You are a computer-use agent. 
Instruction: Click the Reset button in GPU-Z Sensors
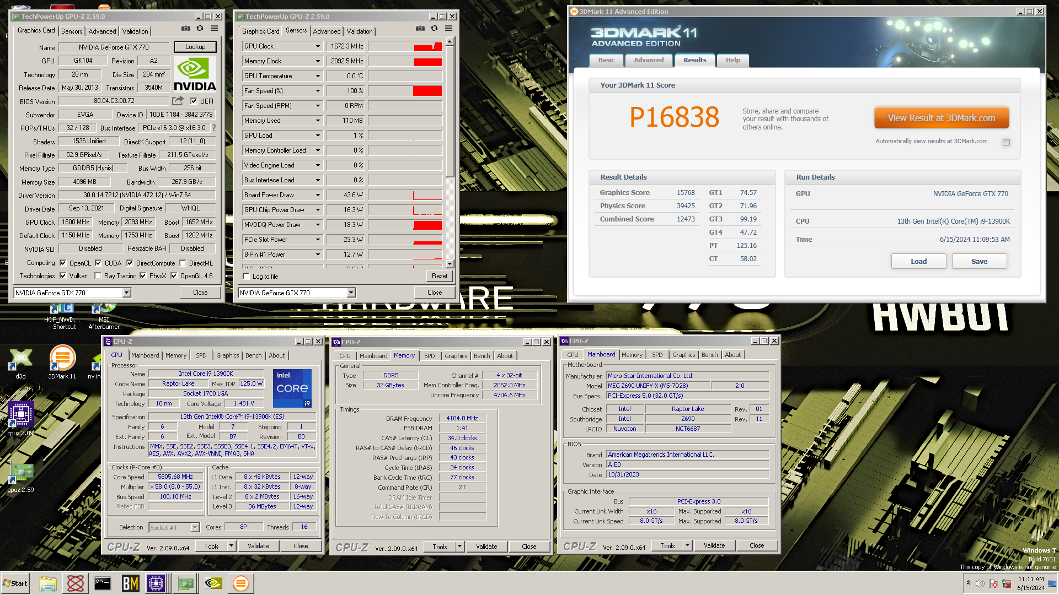click(440, 276)
